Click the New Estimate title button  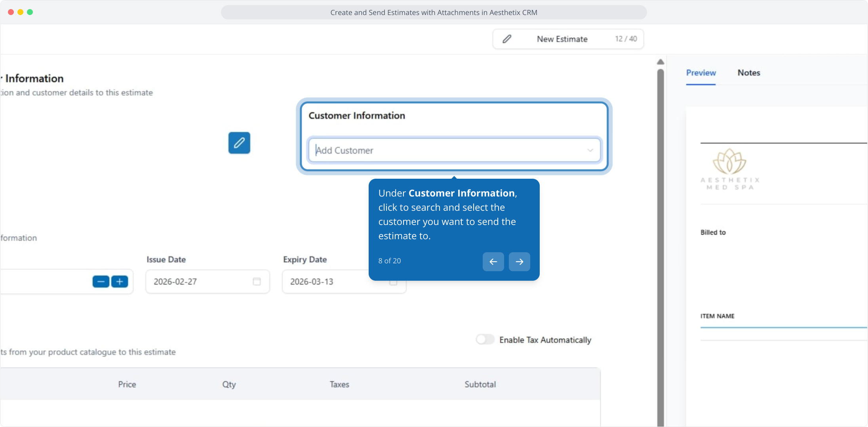click(562, 39)
